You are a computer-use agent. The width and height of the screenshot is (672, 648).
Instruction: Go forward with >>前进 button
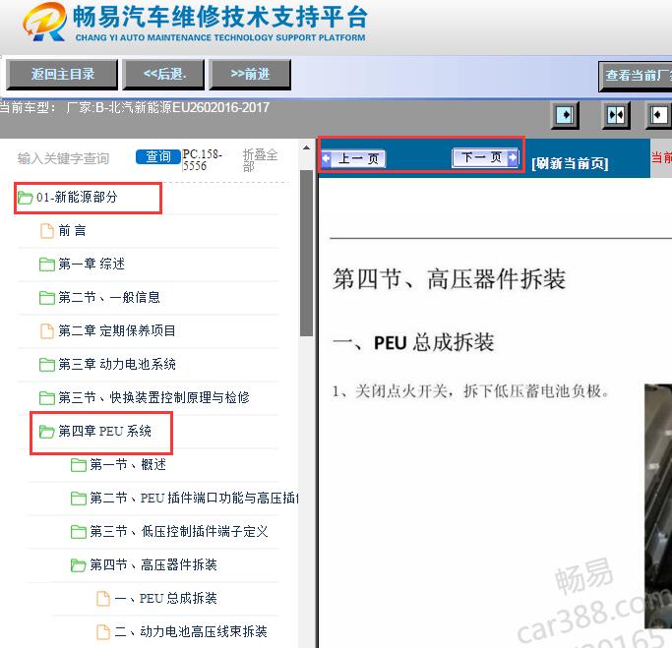pyautogui.click(x=250, y=75)
